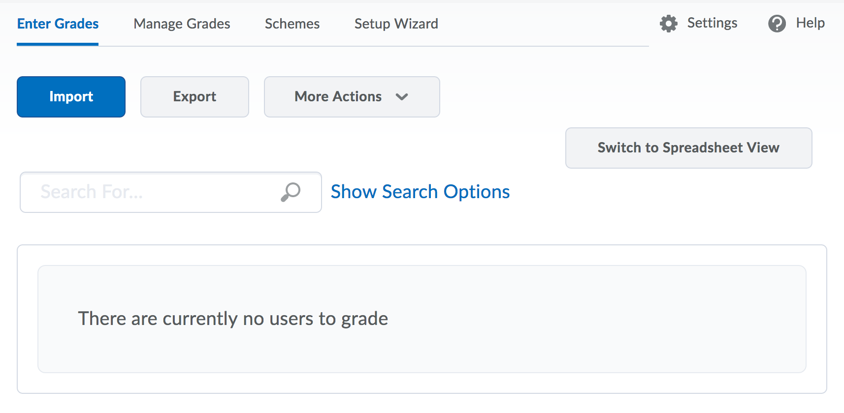Click the Help question mark icon

pyautogui.click(x=777, y=24)
